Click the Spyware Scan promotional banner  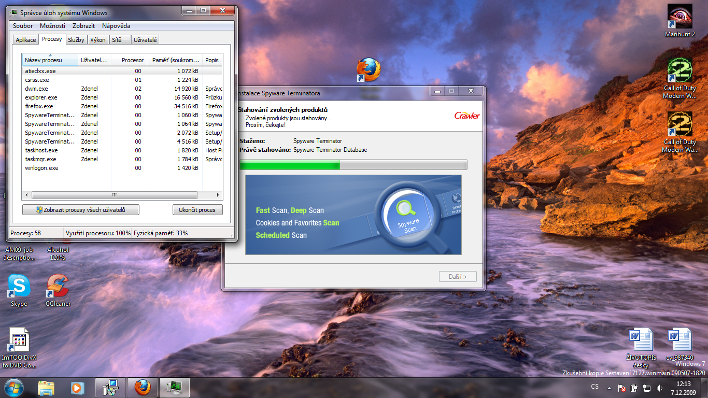point(353,215)
